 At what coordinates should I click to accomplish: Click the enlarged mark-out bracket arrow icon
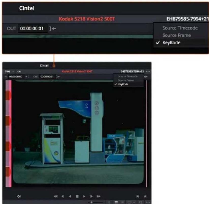[53, 28]
